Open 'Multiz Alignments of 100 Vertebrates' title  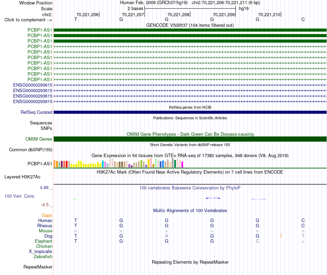(190, 211)
